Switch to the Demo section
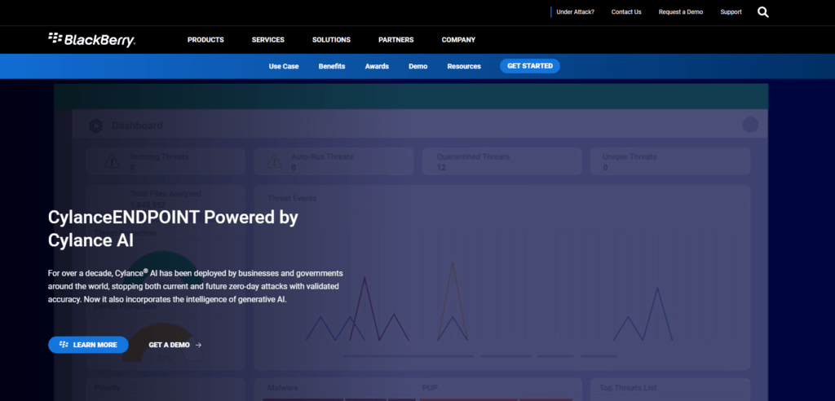835x401 pixels. (417, 66)
